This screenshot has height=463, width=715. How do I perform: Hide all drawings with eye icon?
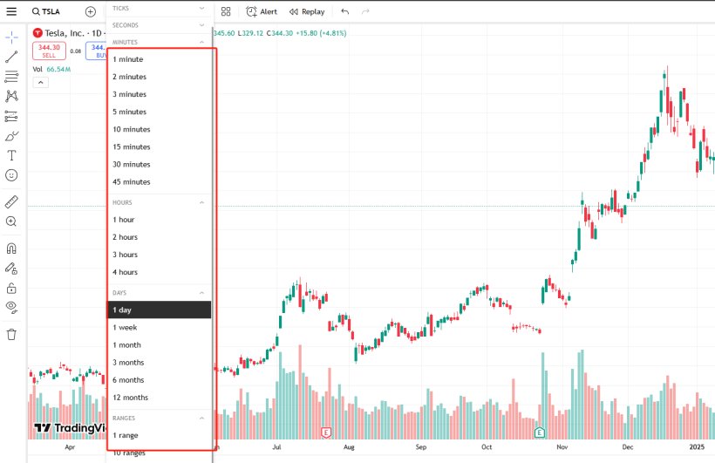pos(11,307)
